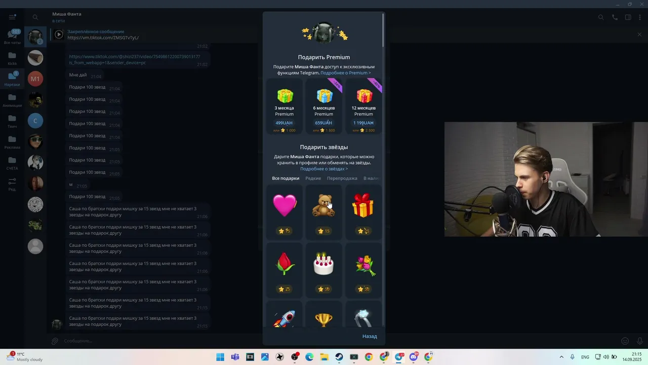Image resolution: width=648 pixels, height=365 pixels.
Task: Open the chat list search
Action: 35,17
